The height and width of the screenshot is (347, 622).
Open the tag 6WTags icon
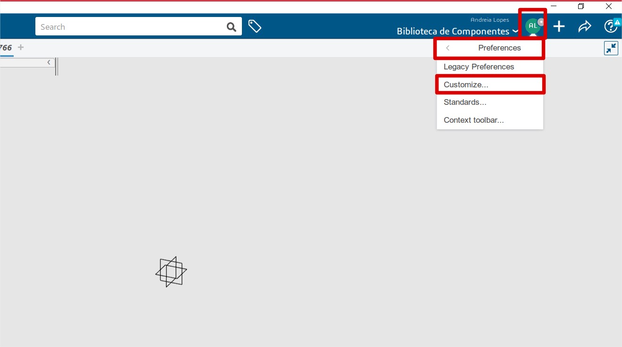(x=255, y=26)
